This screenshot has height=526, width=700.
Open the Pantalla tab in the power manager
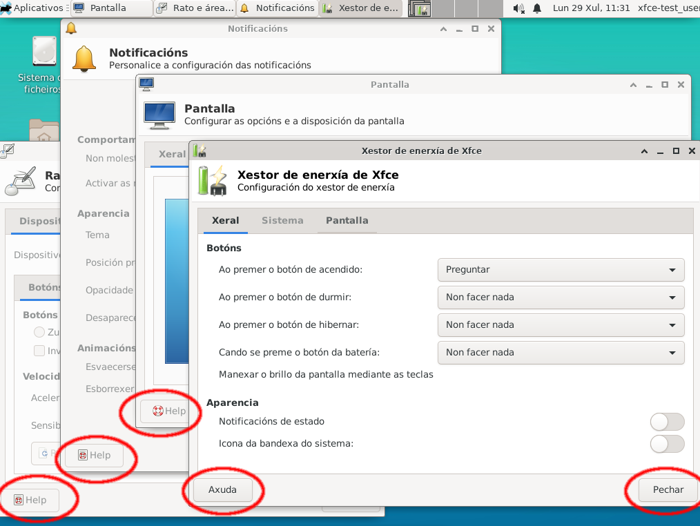point(347,220)
